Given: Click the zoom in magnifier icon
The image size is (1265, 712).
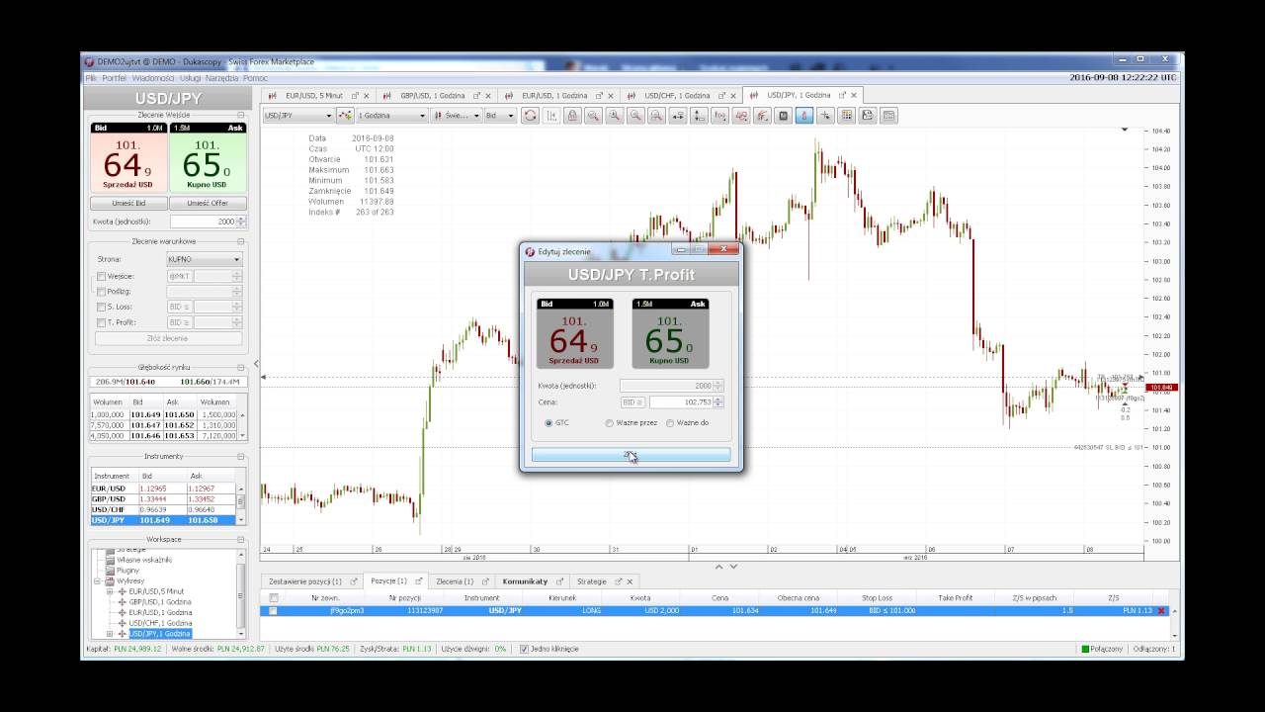Looking at the screenshot, I should pyautogui.click(x=615, y=116).
